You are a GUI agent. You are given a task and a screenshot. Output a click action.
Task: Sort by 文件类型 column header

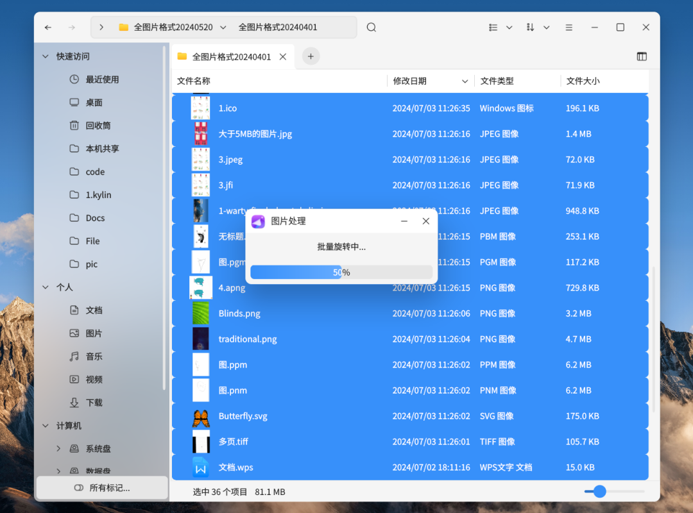pyautogui.click(x=497, y=81)
